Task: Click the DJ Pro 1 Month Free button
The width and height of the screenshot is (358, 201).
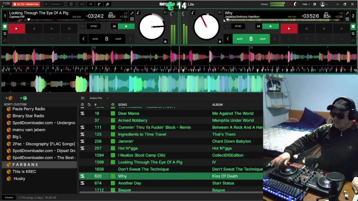Action: click(x=26, y=4)
